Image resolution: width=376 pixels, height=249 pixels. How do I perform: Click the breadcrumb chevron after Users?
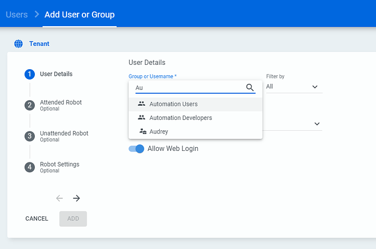click(37, 15)
